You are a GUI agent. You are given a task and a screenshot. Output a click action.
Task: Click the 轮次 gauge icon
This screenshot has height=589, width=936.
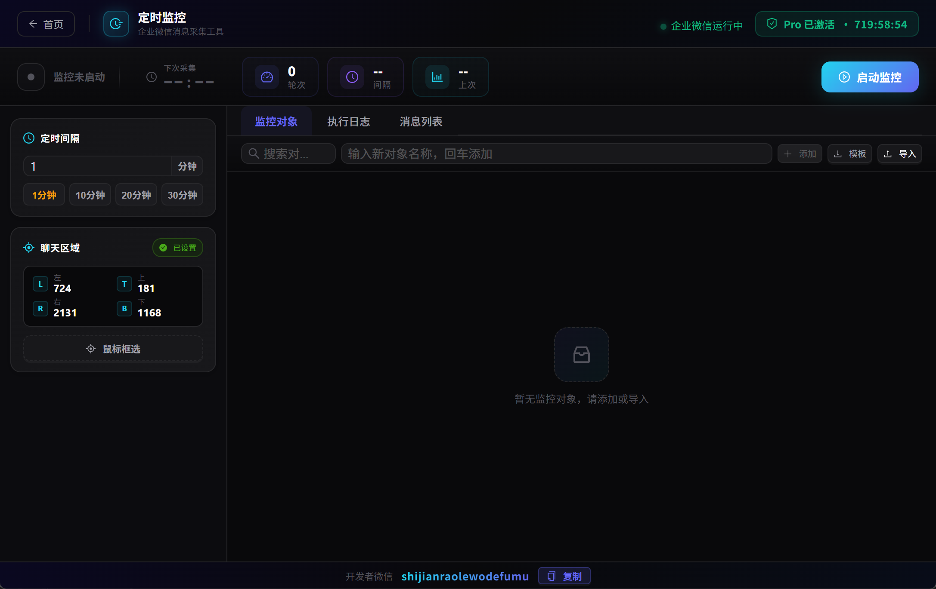(x=267, y=77)
